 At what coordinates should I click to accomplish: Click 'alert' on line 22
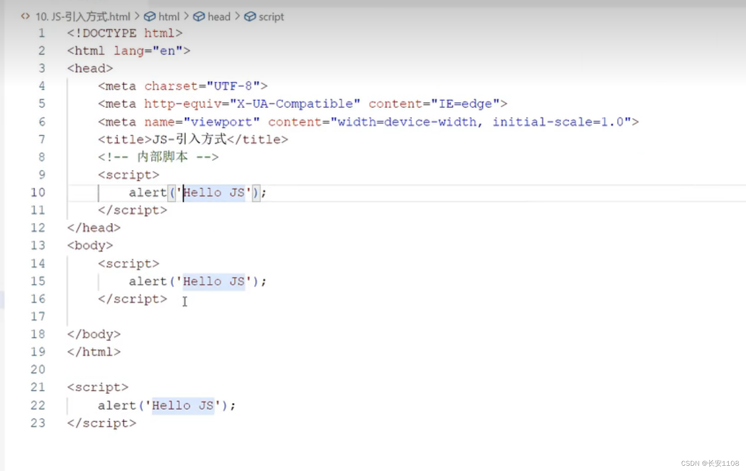coord(117,405)
